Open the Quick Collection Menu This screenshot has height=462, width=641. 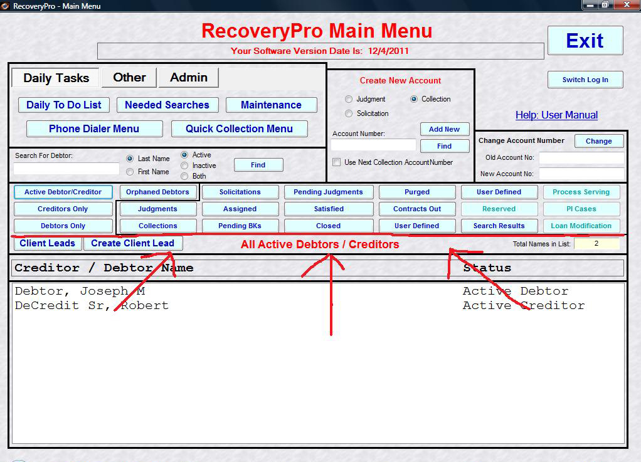click(x=239, y=129)
